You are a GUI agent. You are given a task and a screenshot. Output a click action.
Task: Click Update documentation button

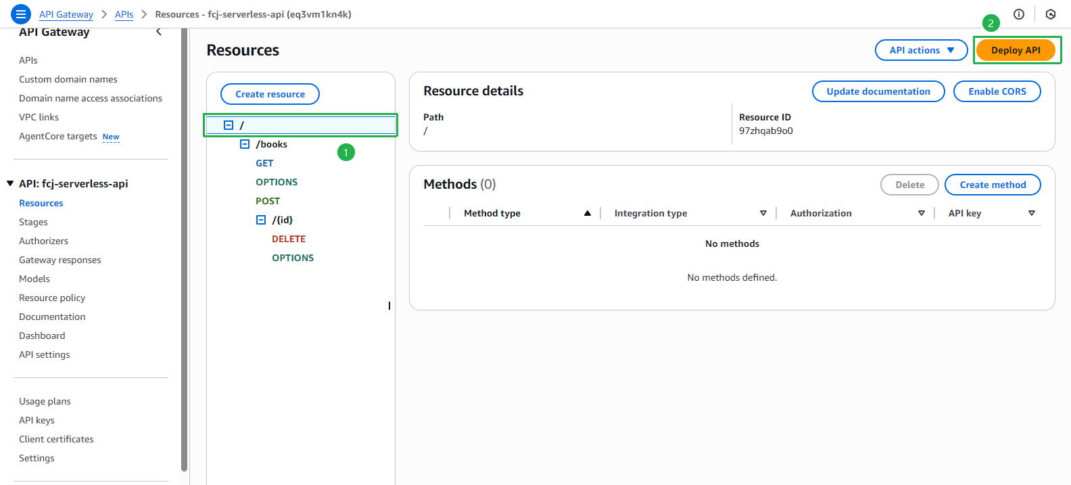[x=878, y=91]
